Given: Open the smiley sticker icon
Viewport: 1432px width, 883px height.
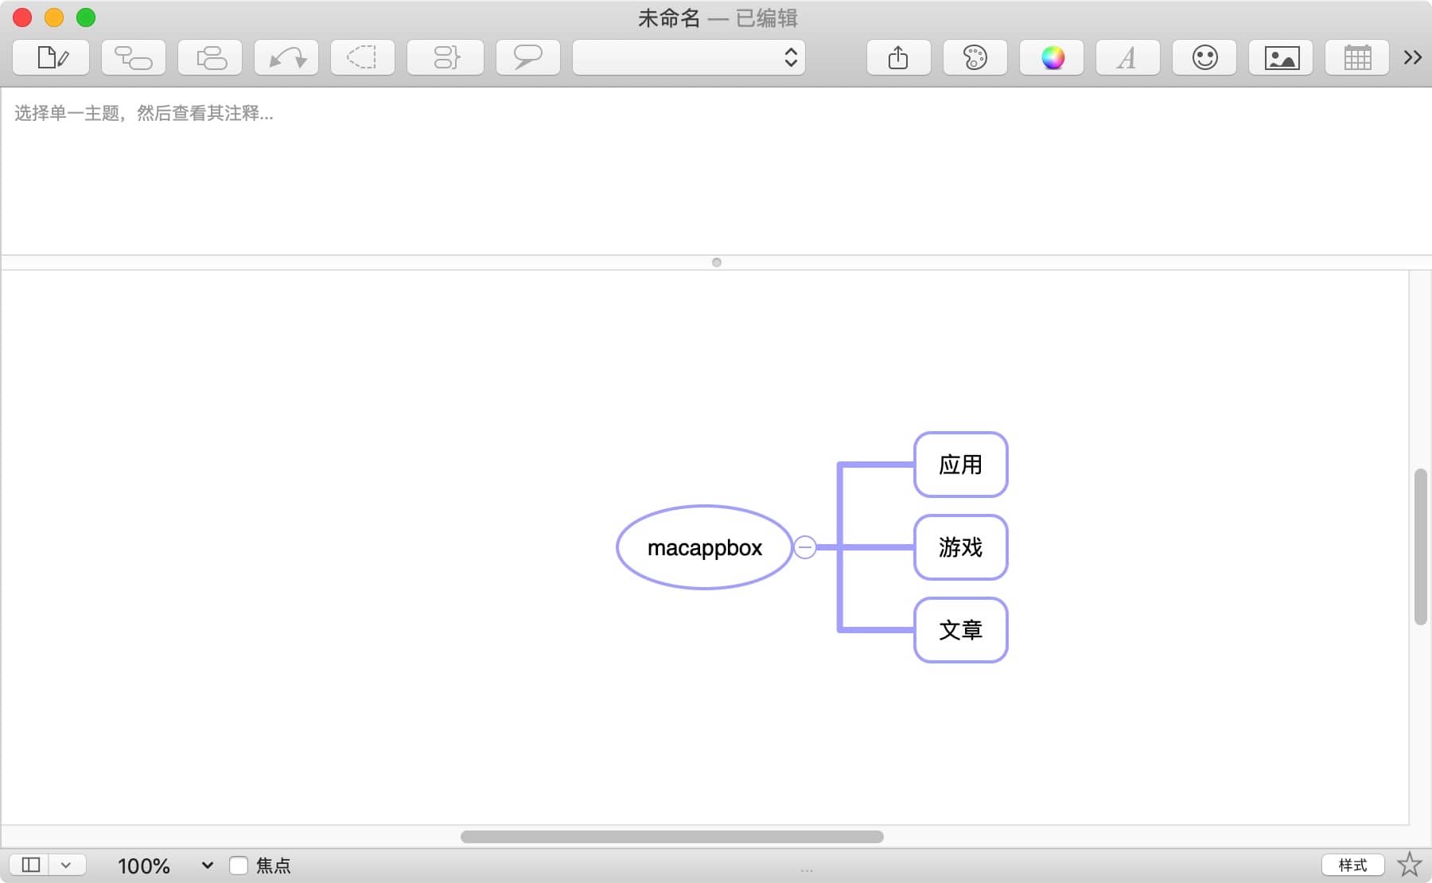Looking at the screenshot, I should [1204, 57].
